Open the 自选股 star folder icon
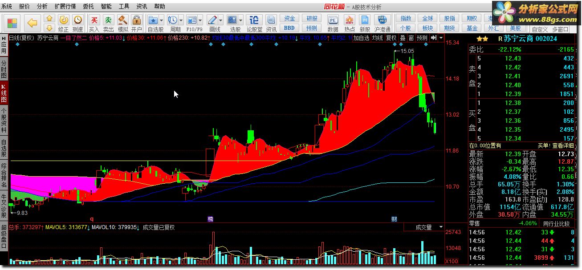This screenshot has height=270, width=582. coord(153,20)
